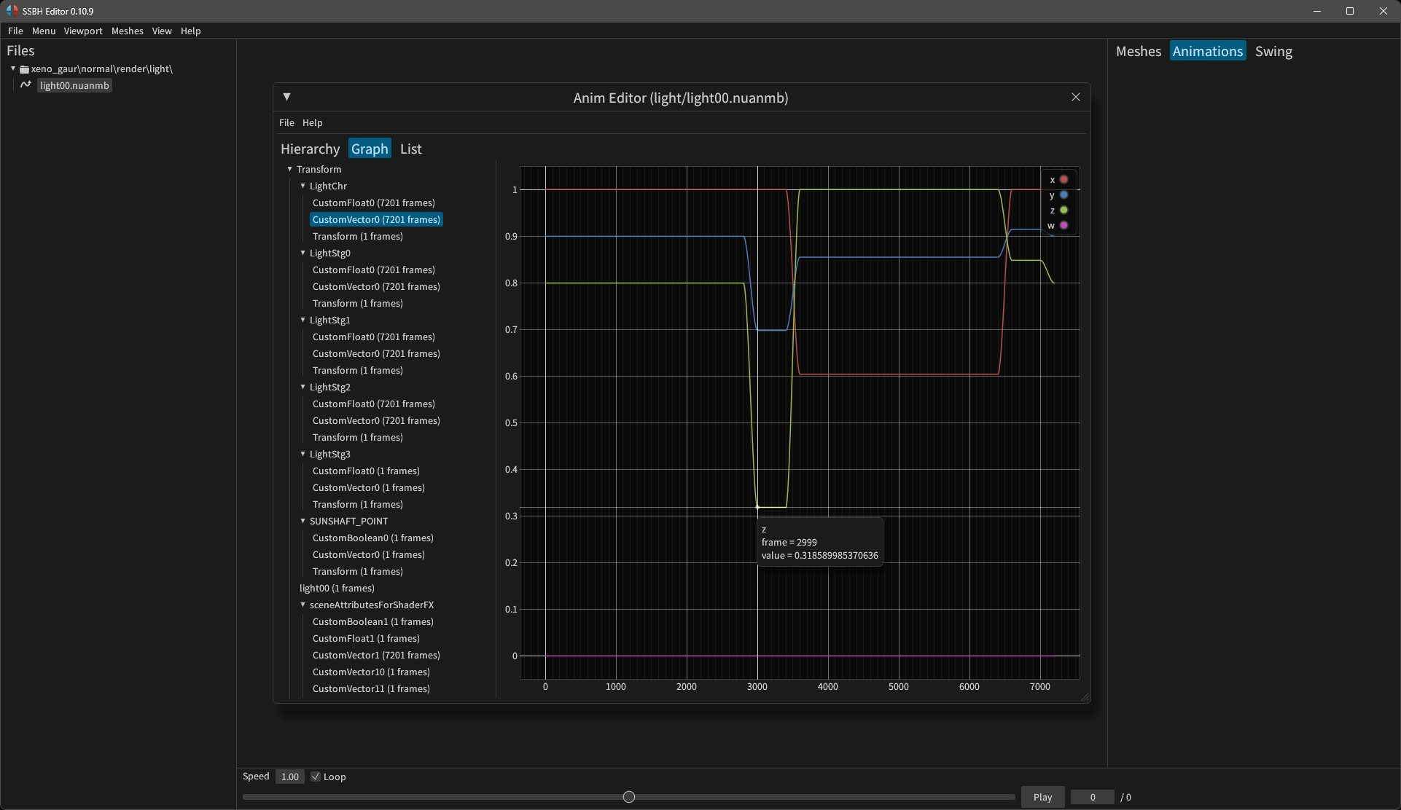Click the Speed value field

(289, 776)
